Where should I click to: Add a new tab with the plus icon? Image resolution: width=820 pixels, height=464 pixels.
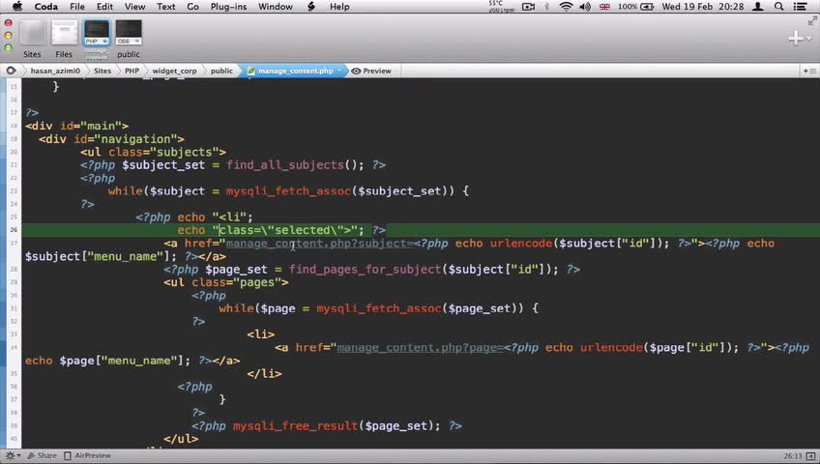pyautogui.click(x=796, y=38)
